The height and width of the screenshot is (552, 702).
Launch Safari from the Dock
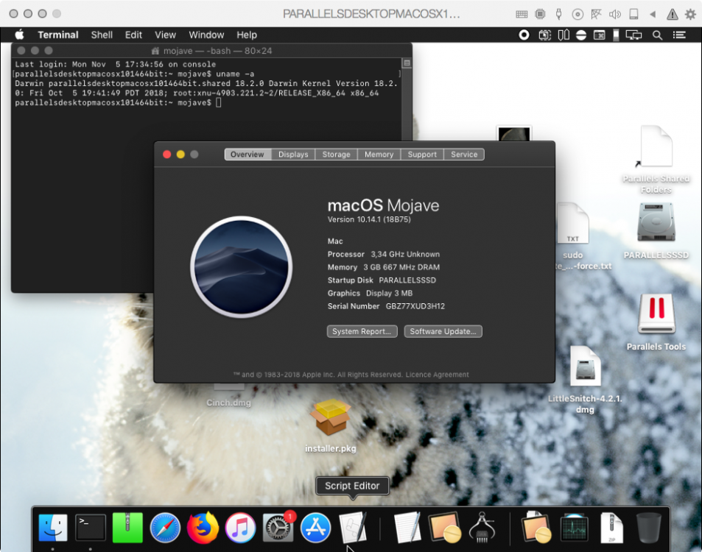click(165, 528)
